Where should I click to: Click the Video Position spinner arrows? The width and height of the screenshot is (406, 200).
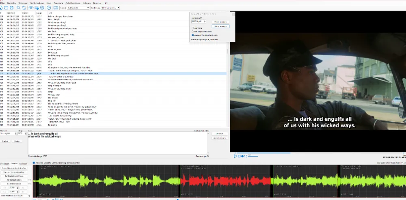click(x=29, y=196)
